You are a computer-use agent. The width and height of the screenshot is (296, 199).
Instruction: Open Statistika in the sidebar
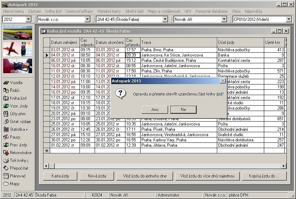[x=17, y=129]
